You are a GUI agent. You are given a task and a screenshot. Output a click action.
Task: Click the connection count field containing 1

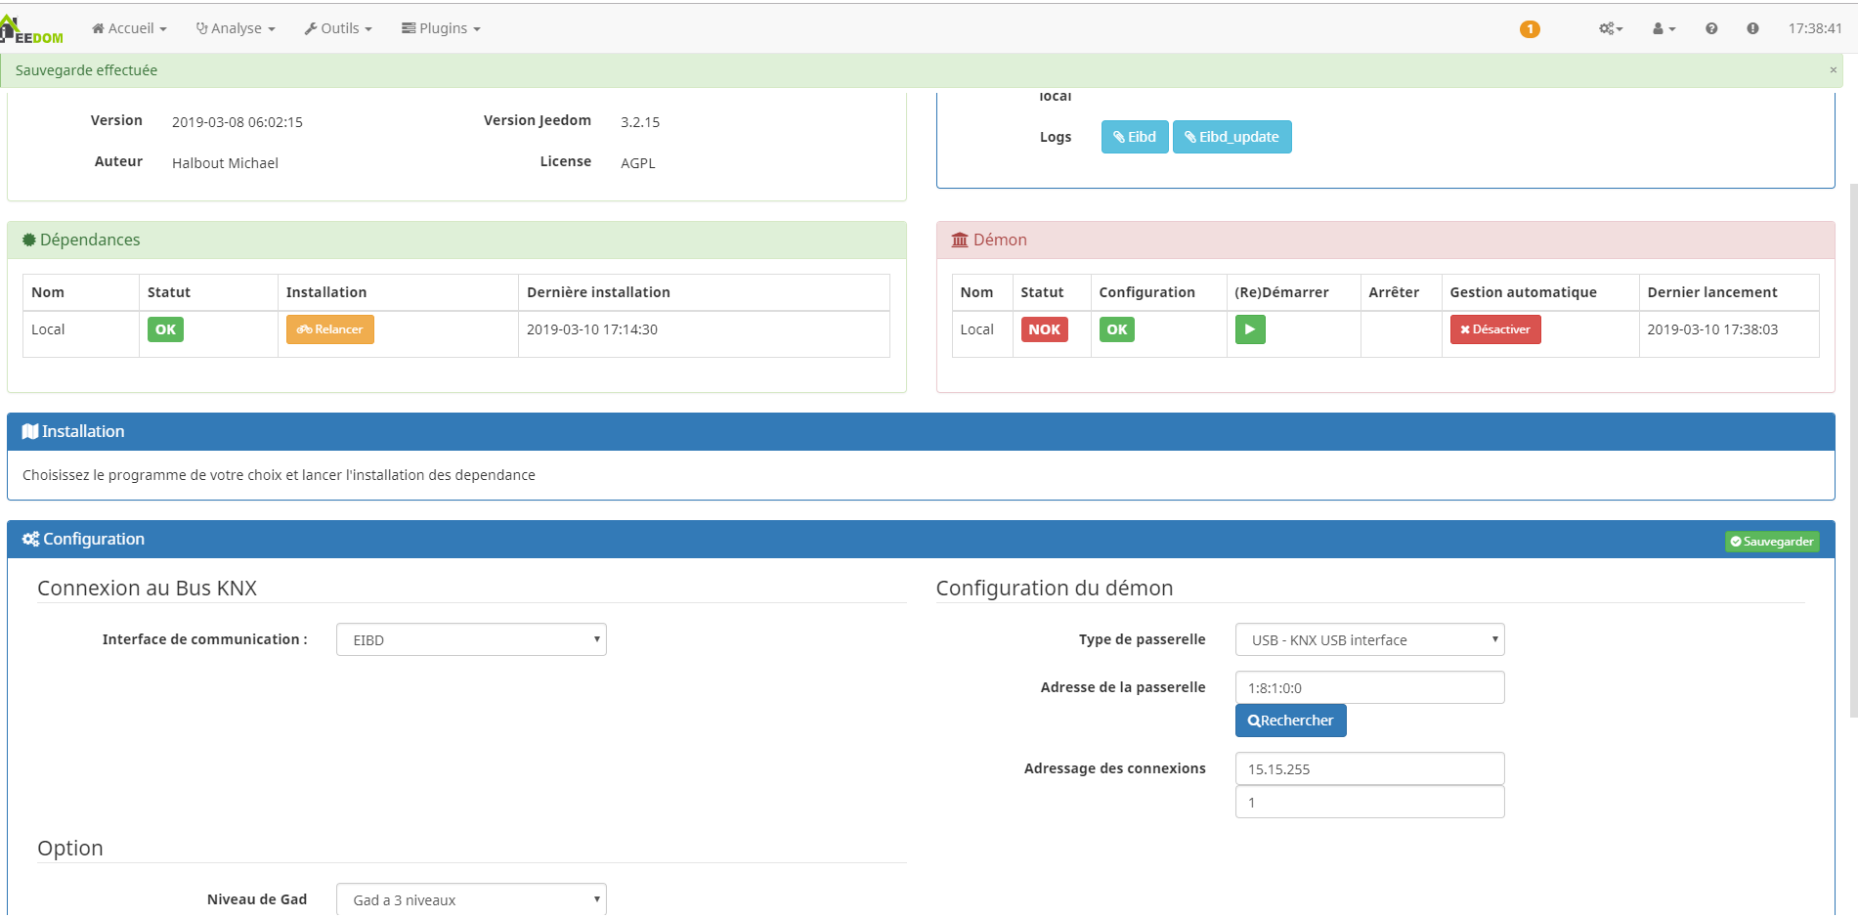(x=1369, y=802)
